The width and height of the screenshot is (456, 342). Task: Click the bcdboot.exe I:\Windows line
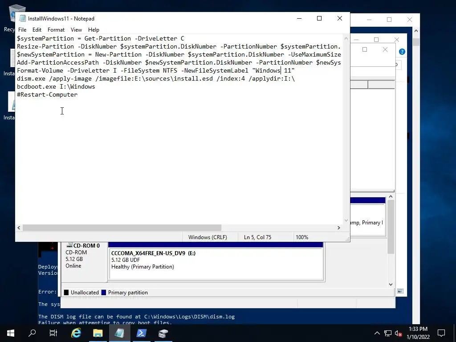tap(56, 86)
